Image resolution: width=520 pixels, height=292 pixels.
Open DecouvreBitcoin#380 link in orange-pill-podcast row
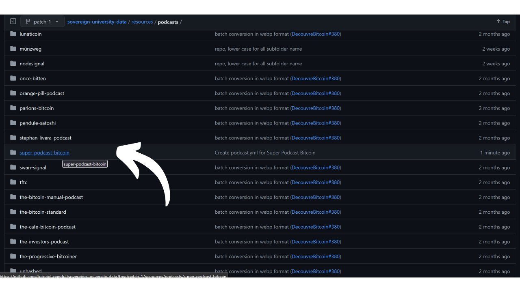click(x=316, y=93)
